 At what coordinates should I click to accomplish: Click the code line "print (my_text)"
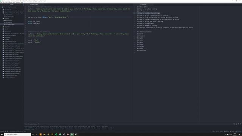34,22
